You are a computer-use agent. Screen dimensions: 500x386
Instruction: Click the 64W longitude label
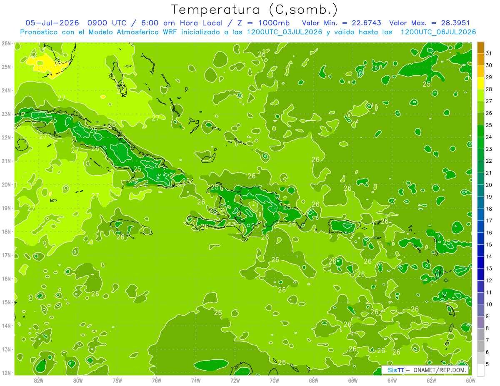(392, 380)
